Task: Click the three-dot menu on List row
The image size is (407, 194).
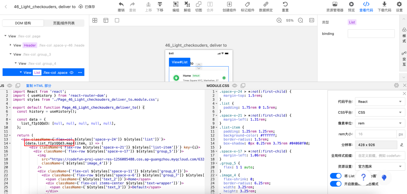Action: [80, 73]
